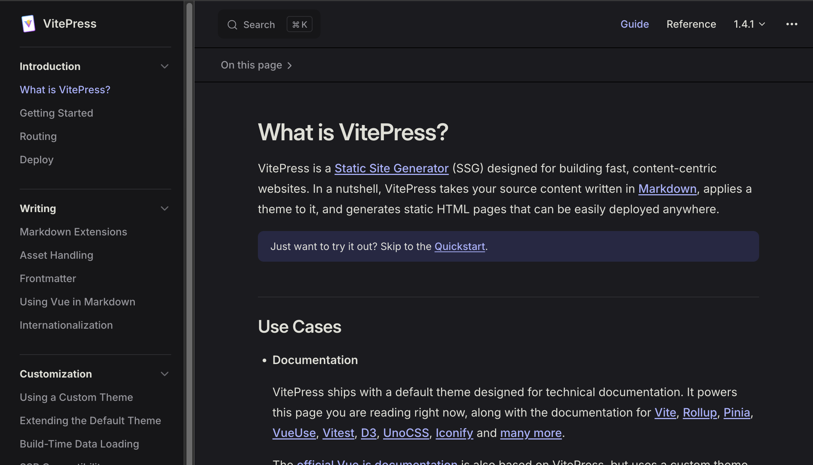Follow the Quickstart link
This screenshot has height=465, width=813.
pyautogui.click(x=460, y=246)
